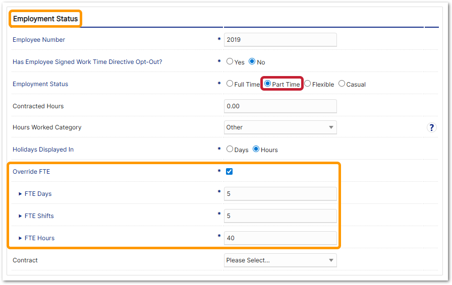The height and width of the screenshot is (285, 452).
Task: Expand the FTE Hours arrow
Action: [x=20, y=238]
